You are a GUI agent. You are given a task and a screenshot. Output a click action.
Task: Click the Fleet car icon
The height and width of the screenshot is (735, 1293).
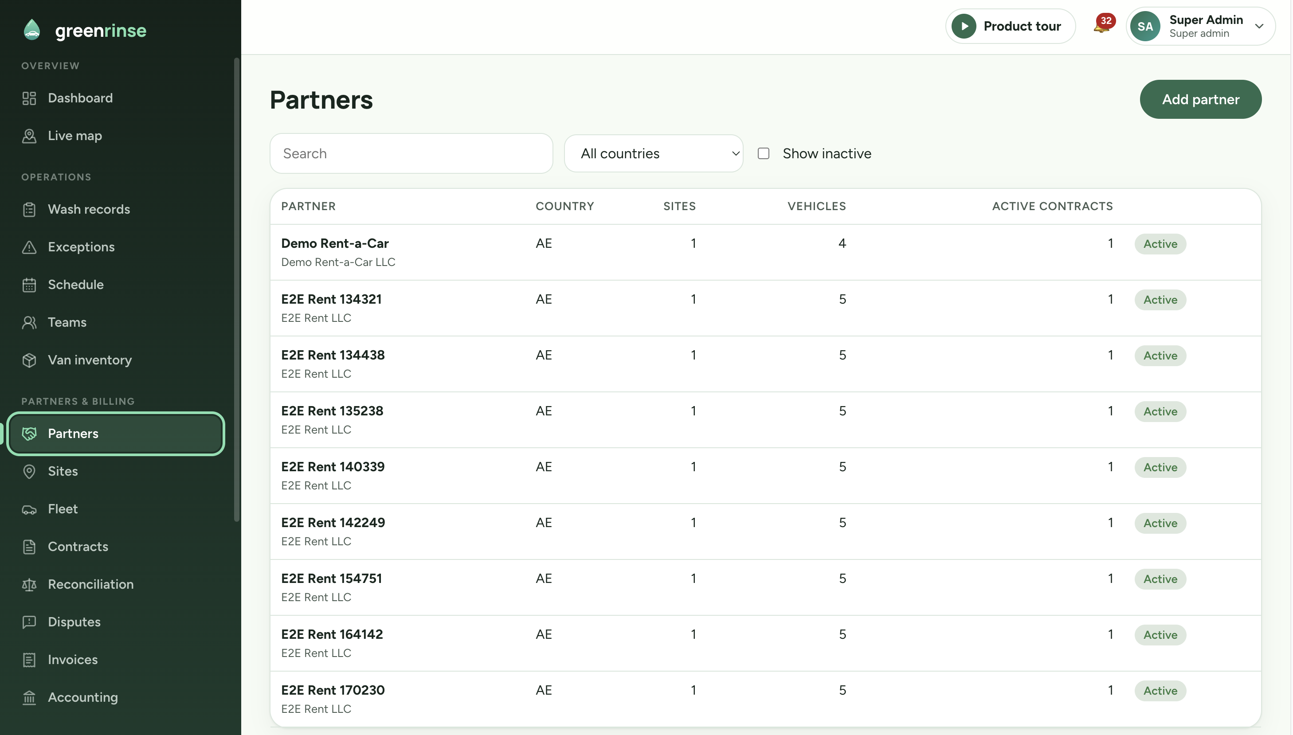click(x=29, y=509)
